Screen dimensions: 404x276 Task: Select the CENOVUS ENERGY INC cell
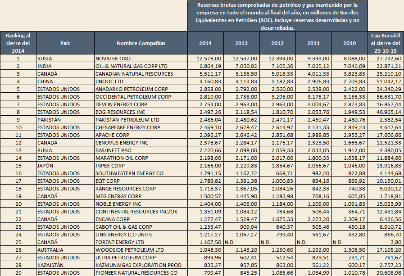coord(141,143)
